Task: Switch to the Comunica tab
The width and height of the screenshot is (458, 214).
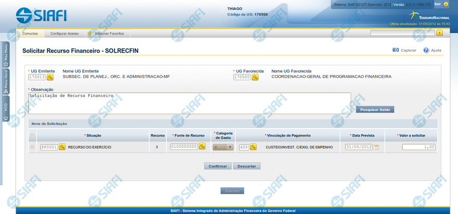Action: 30,33
